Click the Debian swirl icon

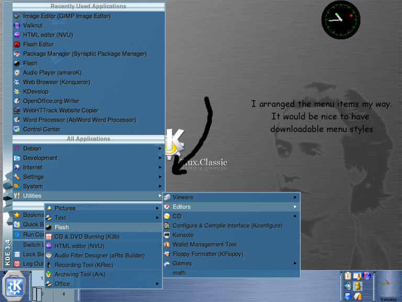pyautogui.click(x=17, y=149)
